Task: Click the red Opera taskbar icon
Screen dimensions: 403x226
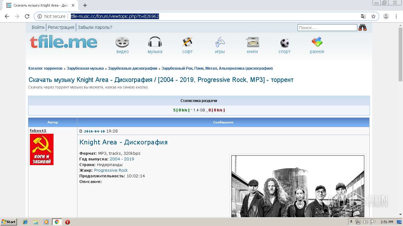Action: pos(67,222)
